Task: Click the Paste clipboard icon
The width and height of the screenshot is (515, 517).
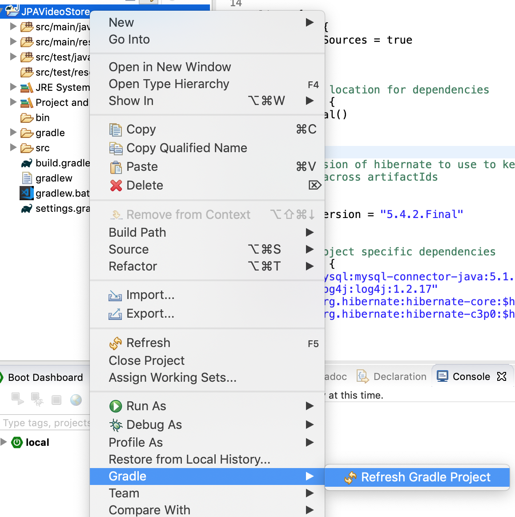Action: pos(116,166)
